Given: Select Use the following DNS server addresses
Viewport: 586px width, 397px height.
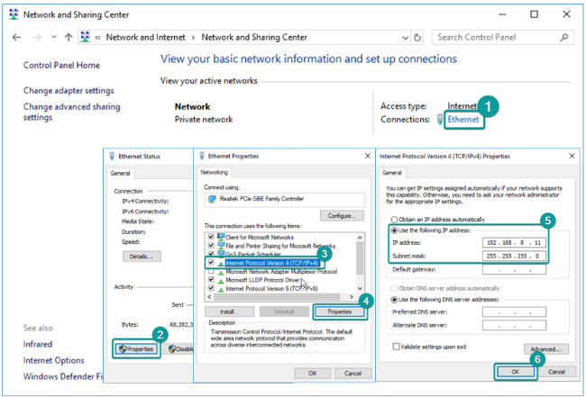Looking at the screenshot, I should pyautogui.click(x=394, y=299).
